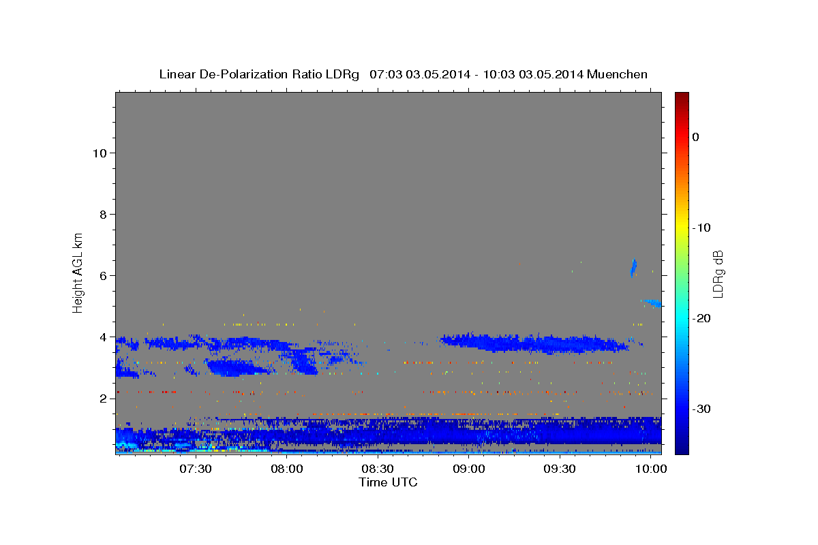This screenshot has height=545, width=818.
Task: Click the colorbar value -30
Action: click(701, 409)
